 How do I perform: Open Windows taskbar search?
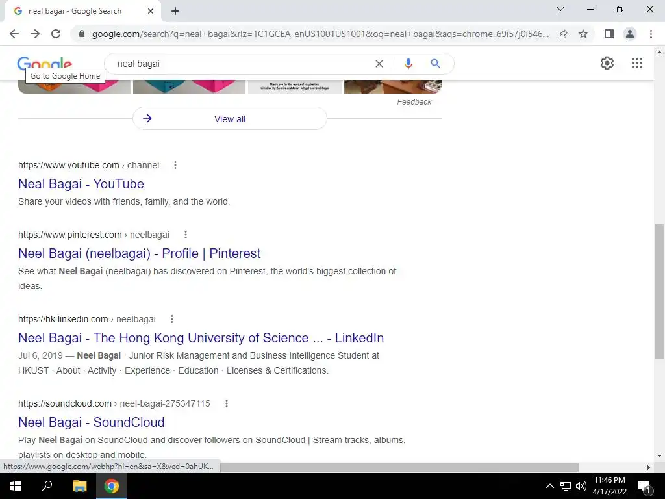pos(47,486)
